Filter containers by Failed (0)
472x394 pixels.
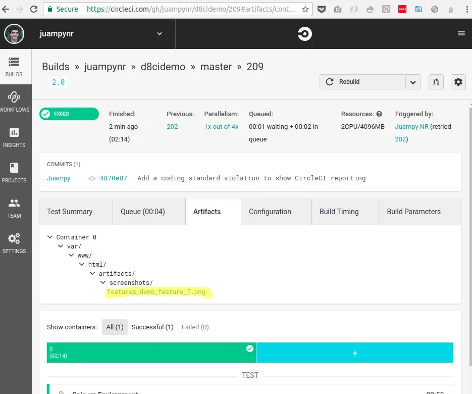click(195, 327)
